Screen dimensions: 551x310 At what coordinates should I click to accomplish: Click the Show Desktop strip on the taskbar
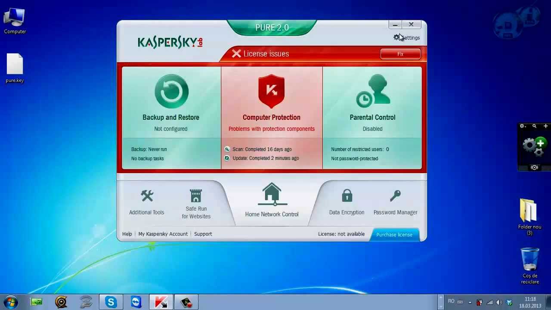tap(548, 302)
